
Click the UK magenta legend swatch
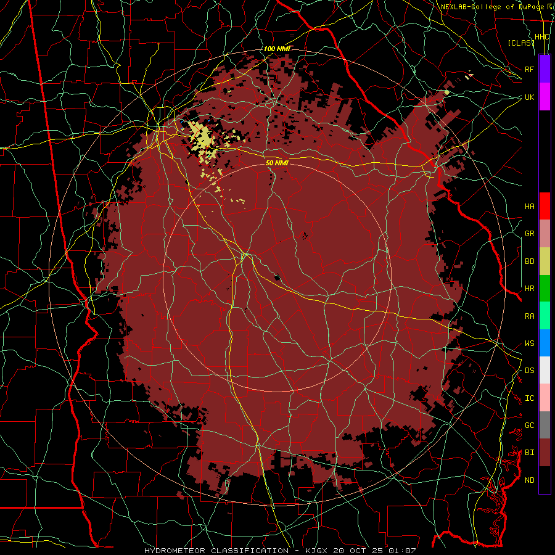545,97
